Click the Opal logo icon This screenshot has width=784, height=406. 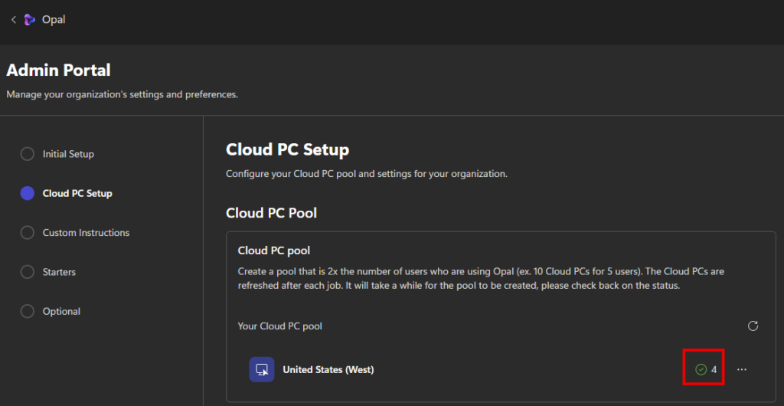(x=30, y=20)
